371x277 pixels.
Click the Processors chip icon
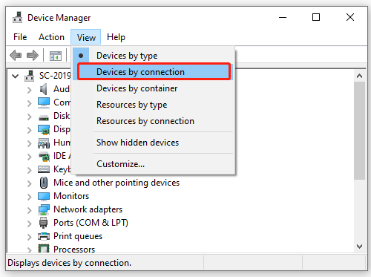pos(44,249)
